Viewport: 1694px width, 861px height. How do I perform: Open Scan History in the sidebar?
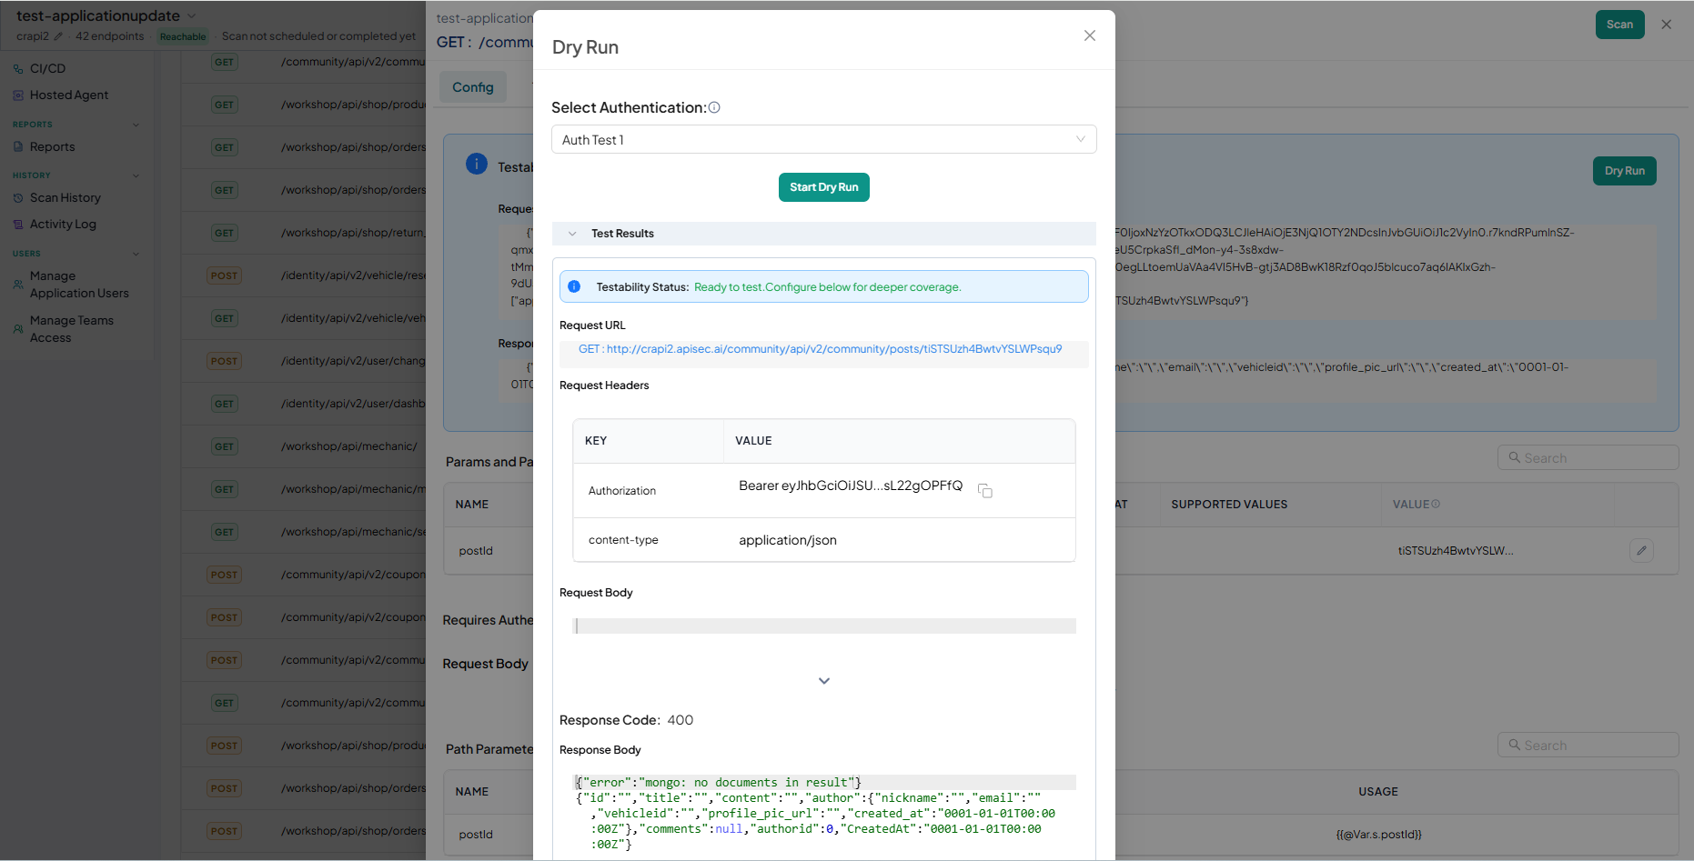(x=66, y=197)
